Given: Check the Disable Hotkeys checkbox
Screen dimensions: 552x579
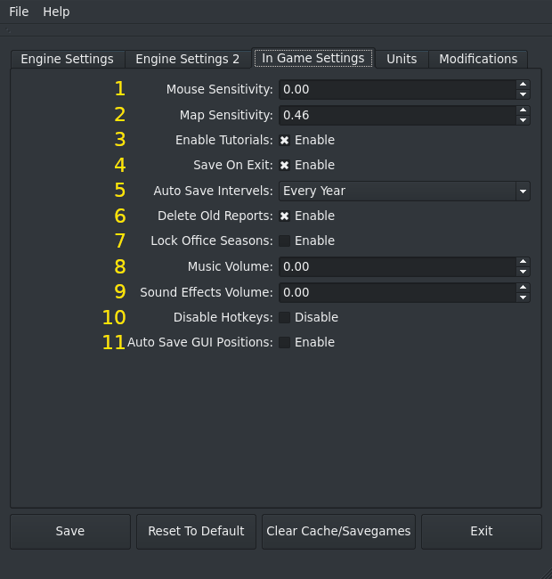Looking at the screenshot, I should tap(285, 317).
